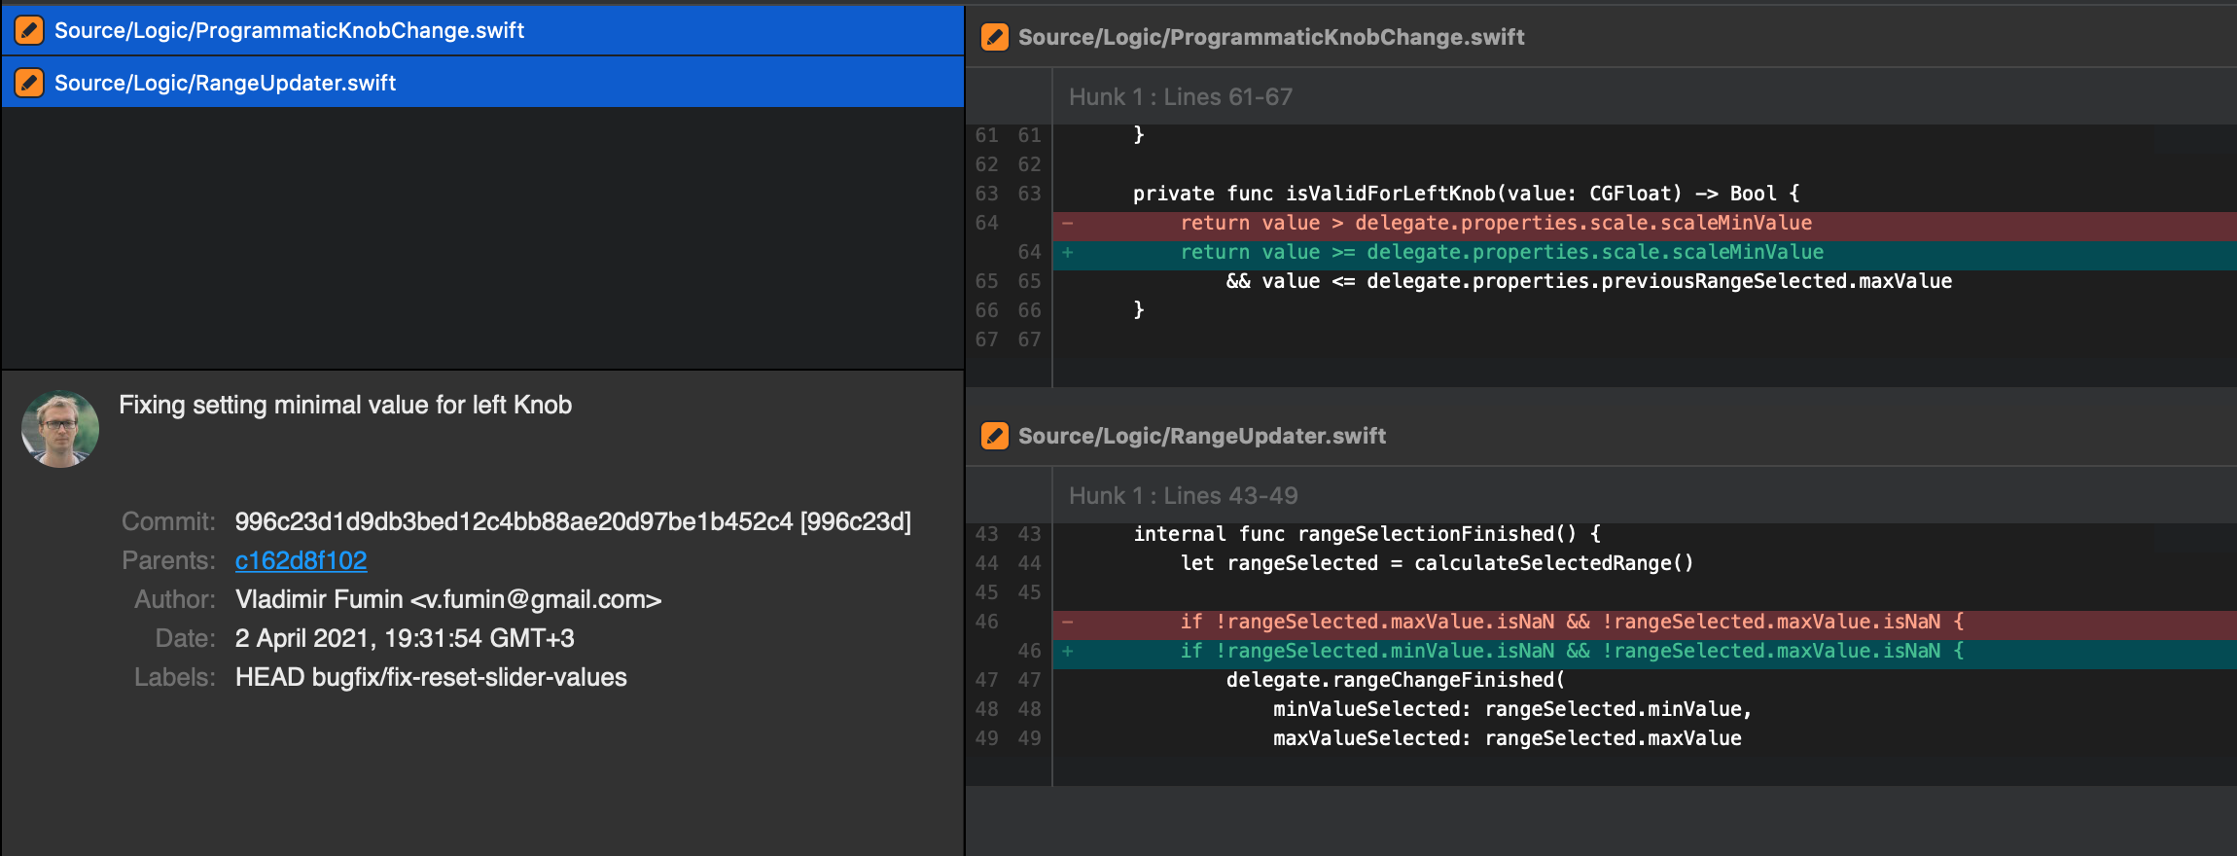The image size is (2237, 856).
Task: Click the modified icon beside ProgrammaticKnobChange.swift in the file list
Action: 29,30
